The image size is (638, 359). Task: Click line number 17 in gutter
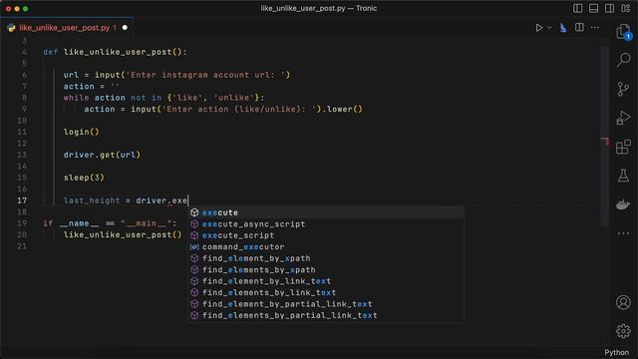tap(22, 200)
